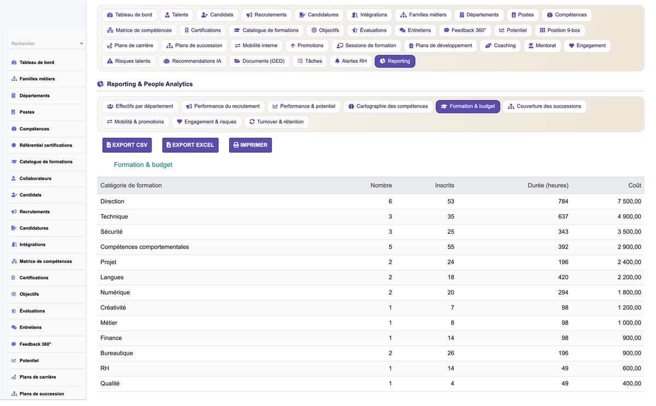The width and height of the screenshot is (656, 406).
Task: Click the hierarchy icon beside sidebar Familles métiers
Action: [x=14, y=79]
